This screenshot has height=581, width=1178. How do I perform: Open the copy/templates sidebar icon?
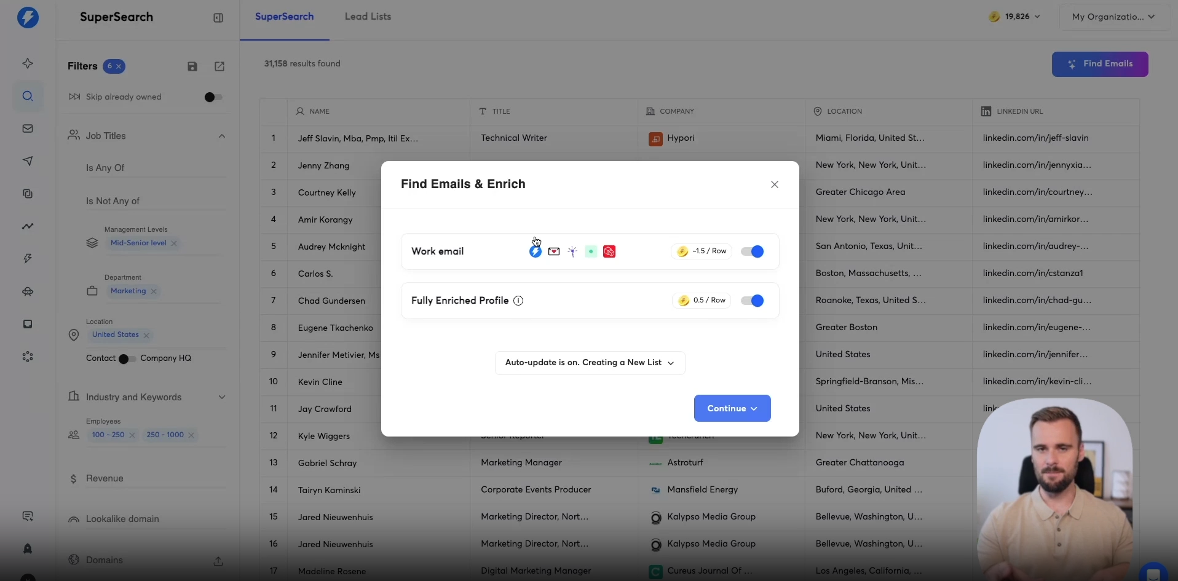pos(28,194)
